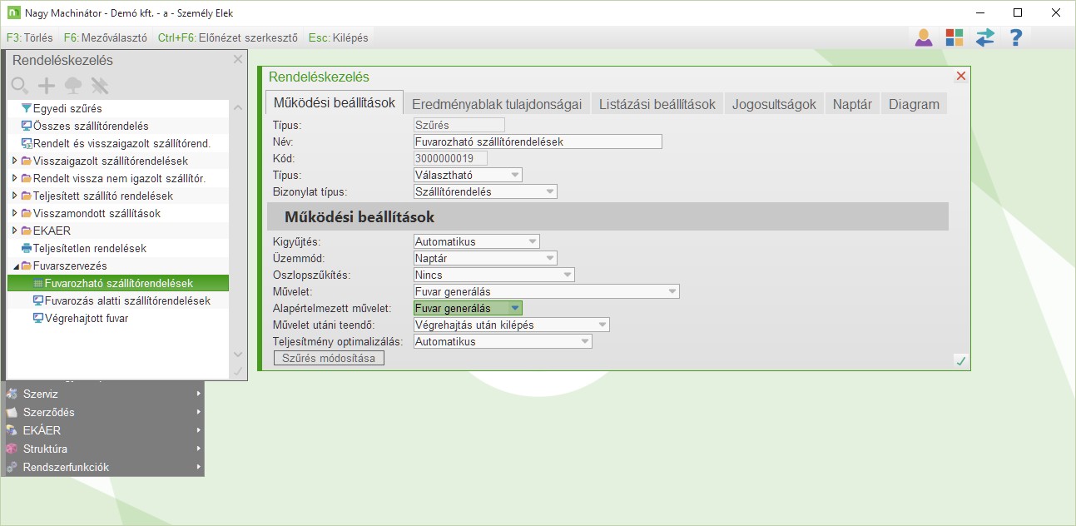Click the four colored squares icon

click(954, 37)
